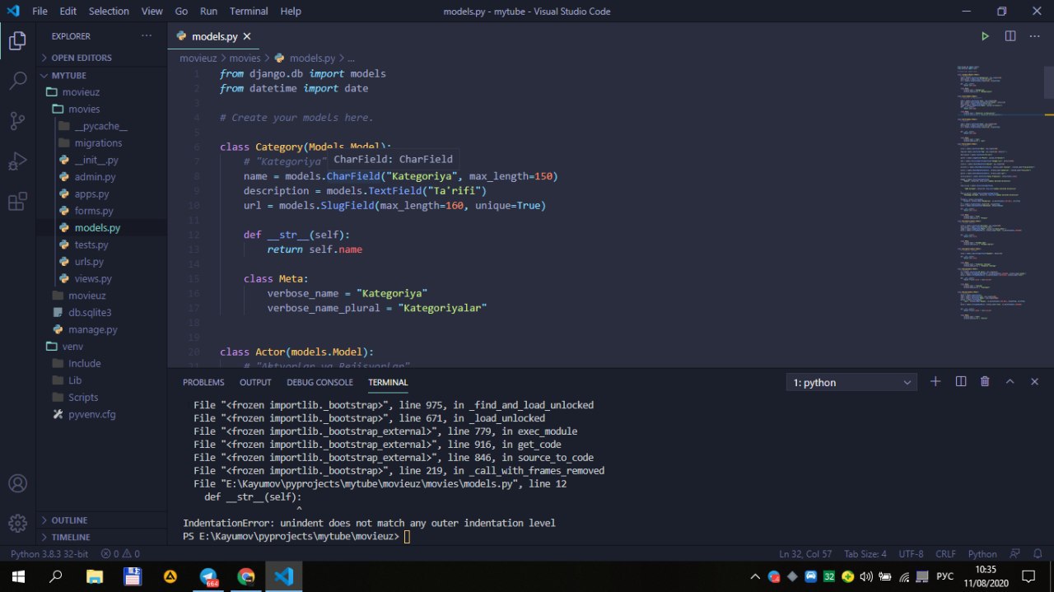This screenshot has width=1054, height=592.
Task: Open the Manage gear menu
Action: tap(17, 523)
